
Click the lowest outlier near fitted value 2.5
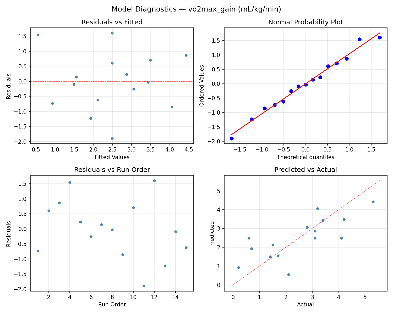click(112, 138)
